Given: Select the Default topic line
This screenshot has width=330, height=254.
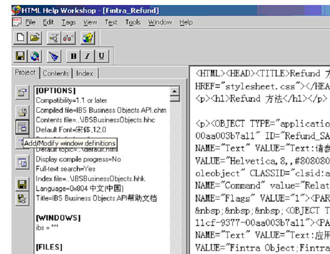Looking at the screenshot, I should click(x=77, y=150).
